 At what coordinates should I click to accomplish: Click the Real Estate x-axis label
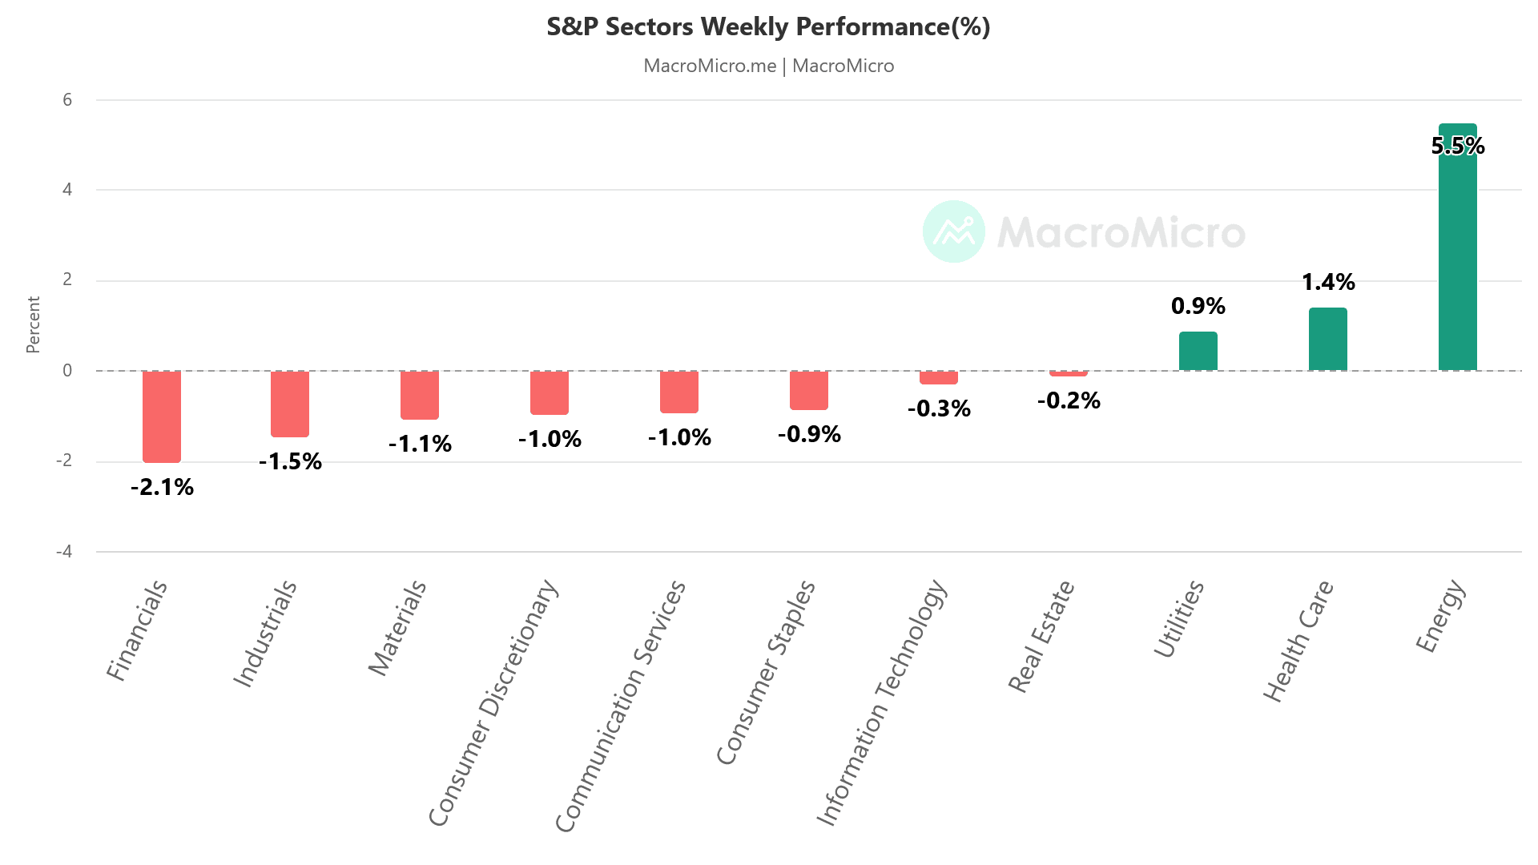[1041, 637]
